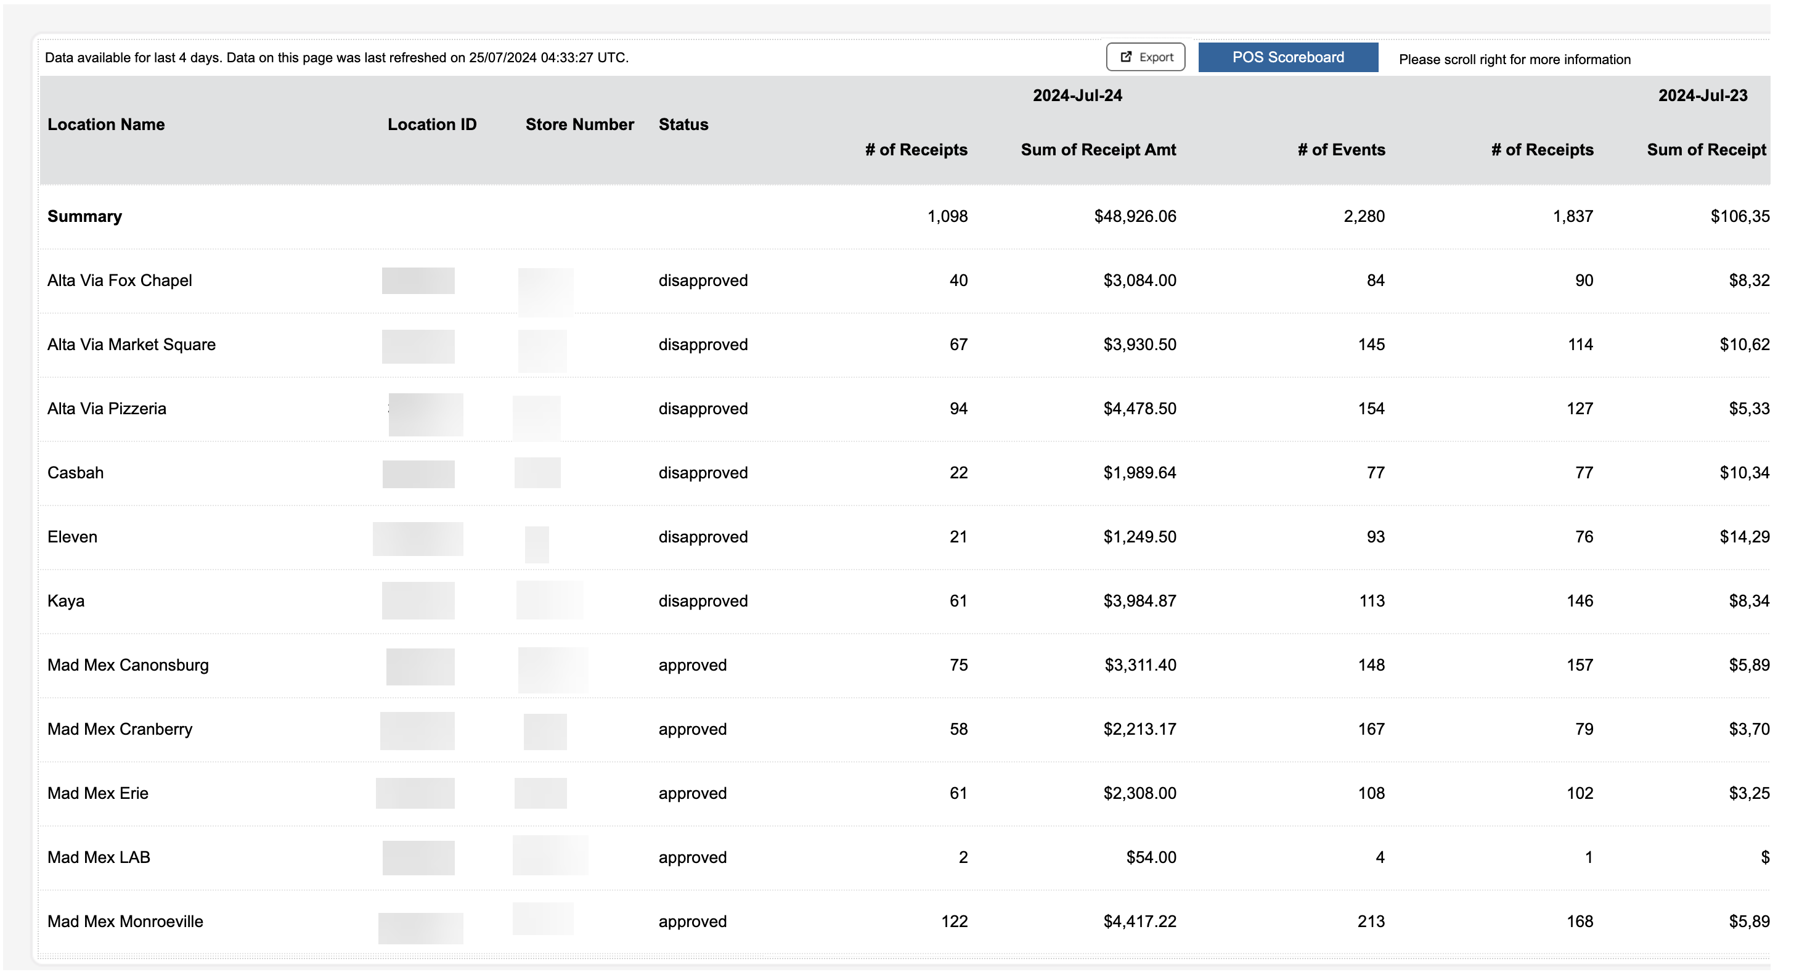
Task: Click amount $4,417.22 for Mad Mex Monroeville
Action: tap(1139, 922)
